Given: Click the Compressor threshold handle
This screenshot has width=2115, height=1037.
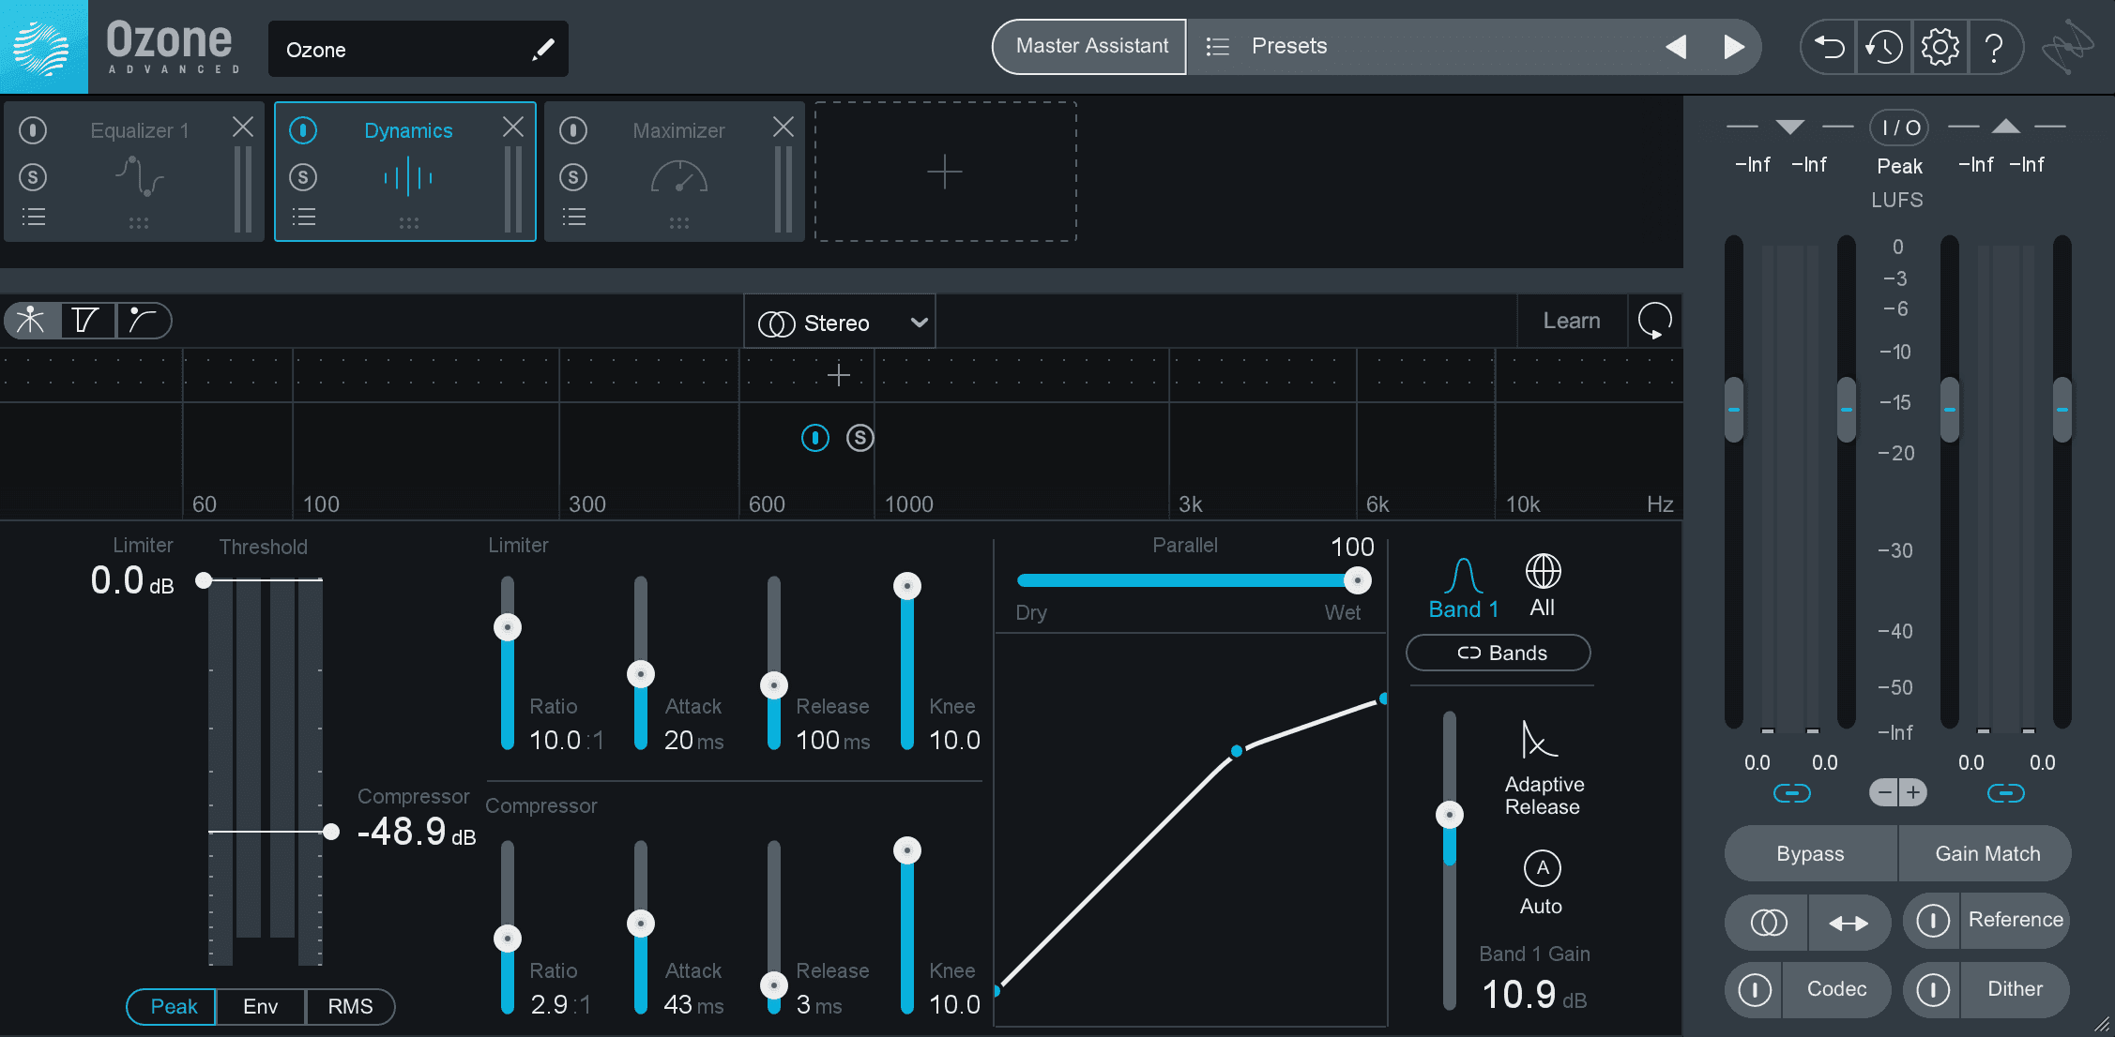Looking at the screenshot, I should point(331,832).
